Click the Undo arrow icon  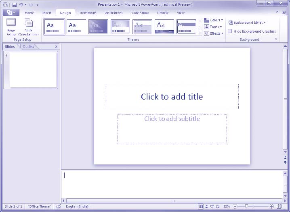21,5
